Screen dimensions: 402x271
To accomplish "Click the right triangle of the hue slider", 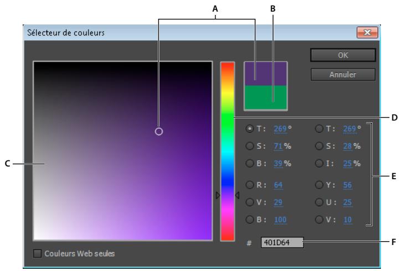I will [237, 195].
